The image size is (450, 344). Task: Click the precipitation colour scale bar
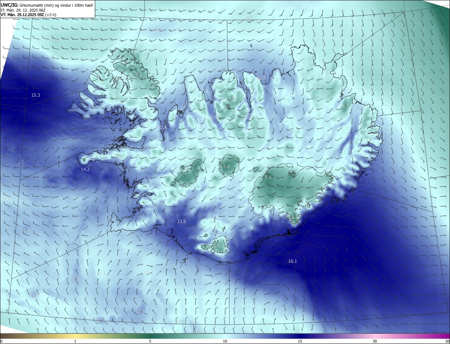click(225, 336)
